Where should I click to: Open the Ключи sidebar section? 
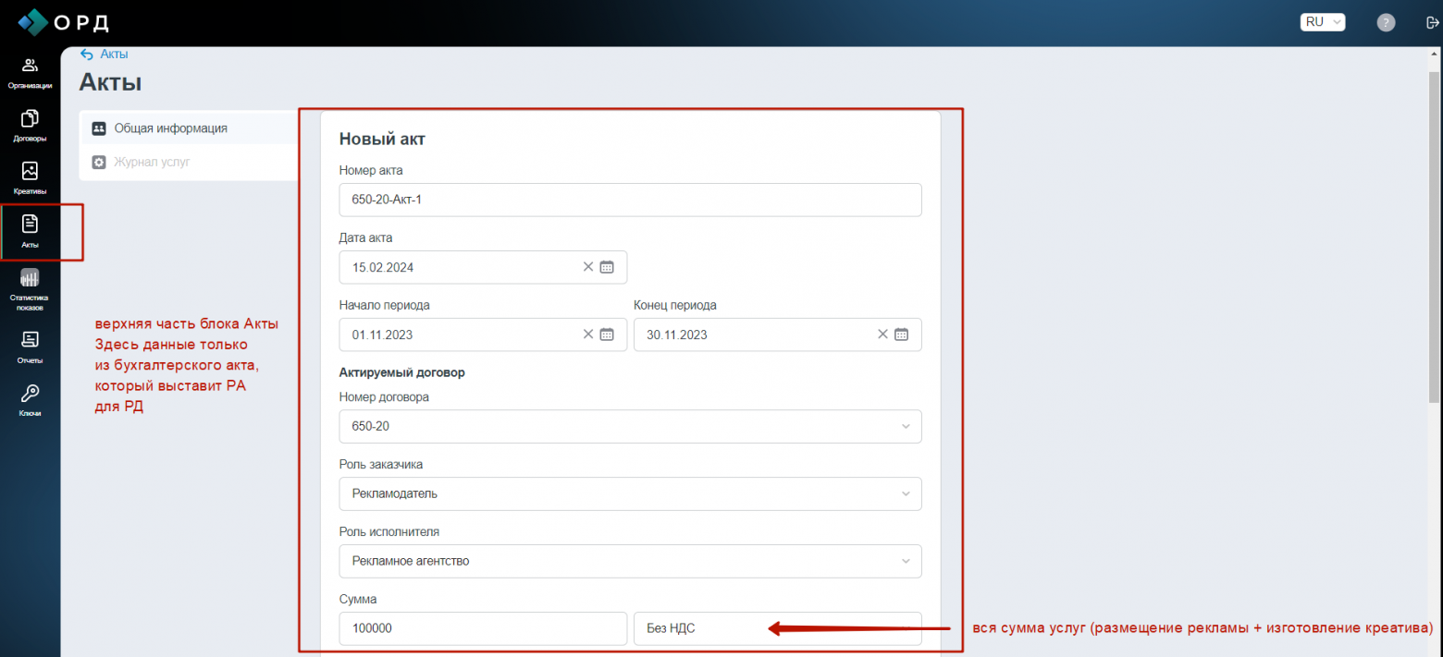click(30, 400)
